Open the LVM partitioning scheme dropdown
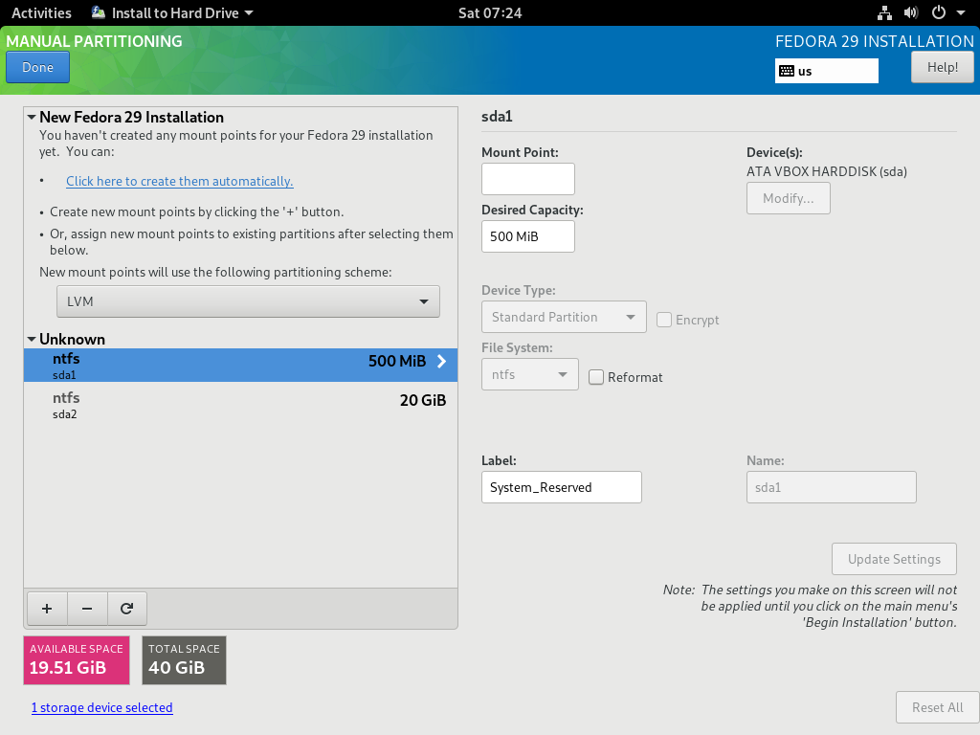 pos(248,301)
